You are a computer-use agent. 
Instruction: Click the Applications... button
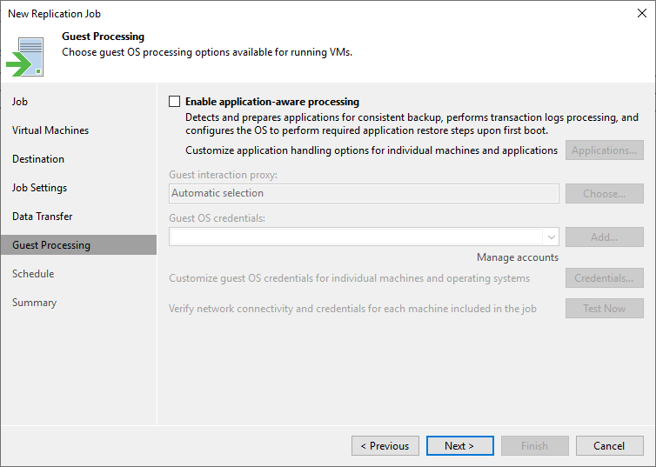point(604,150)
